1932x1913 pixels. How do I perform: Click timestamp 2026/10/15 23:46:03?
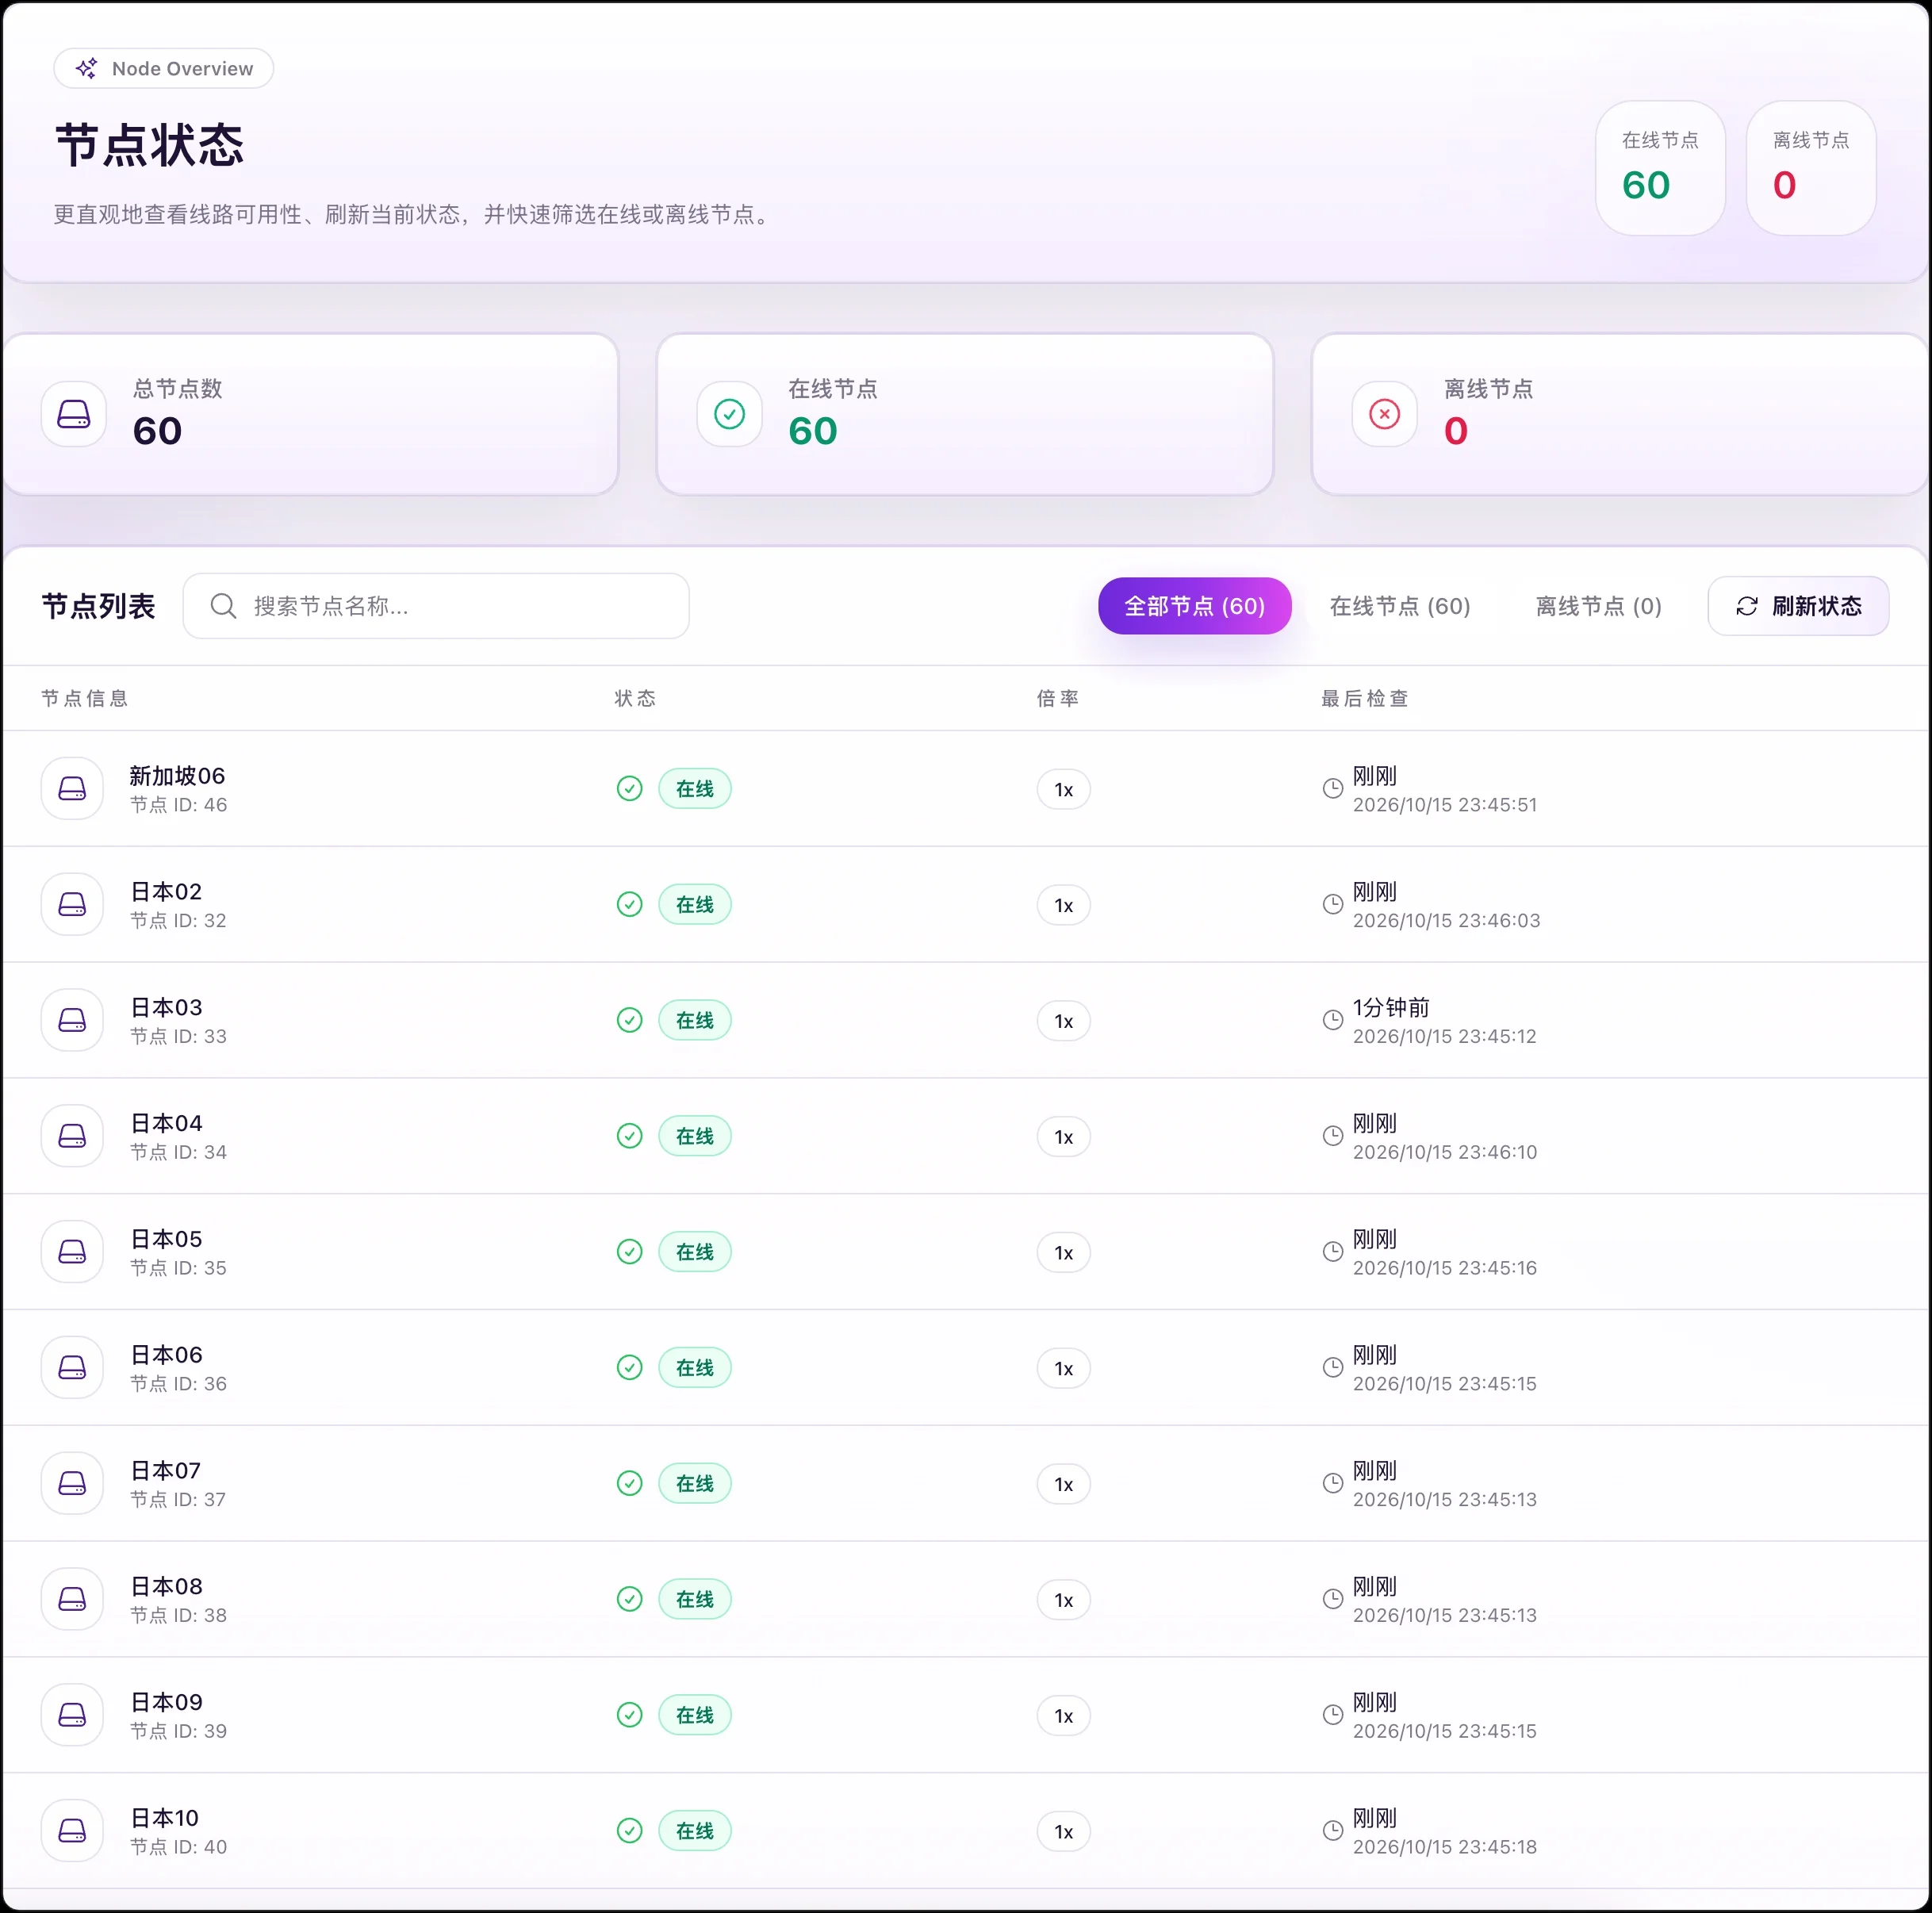[x=1446, y=920]
